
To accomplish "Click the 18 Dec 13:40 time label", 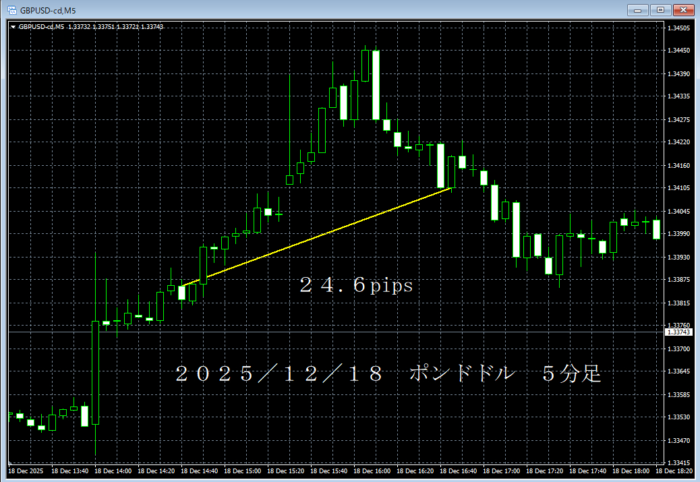I will [x=69, y=471].
